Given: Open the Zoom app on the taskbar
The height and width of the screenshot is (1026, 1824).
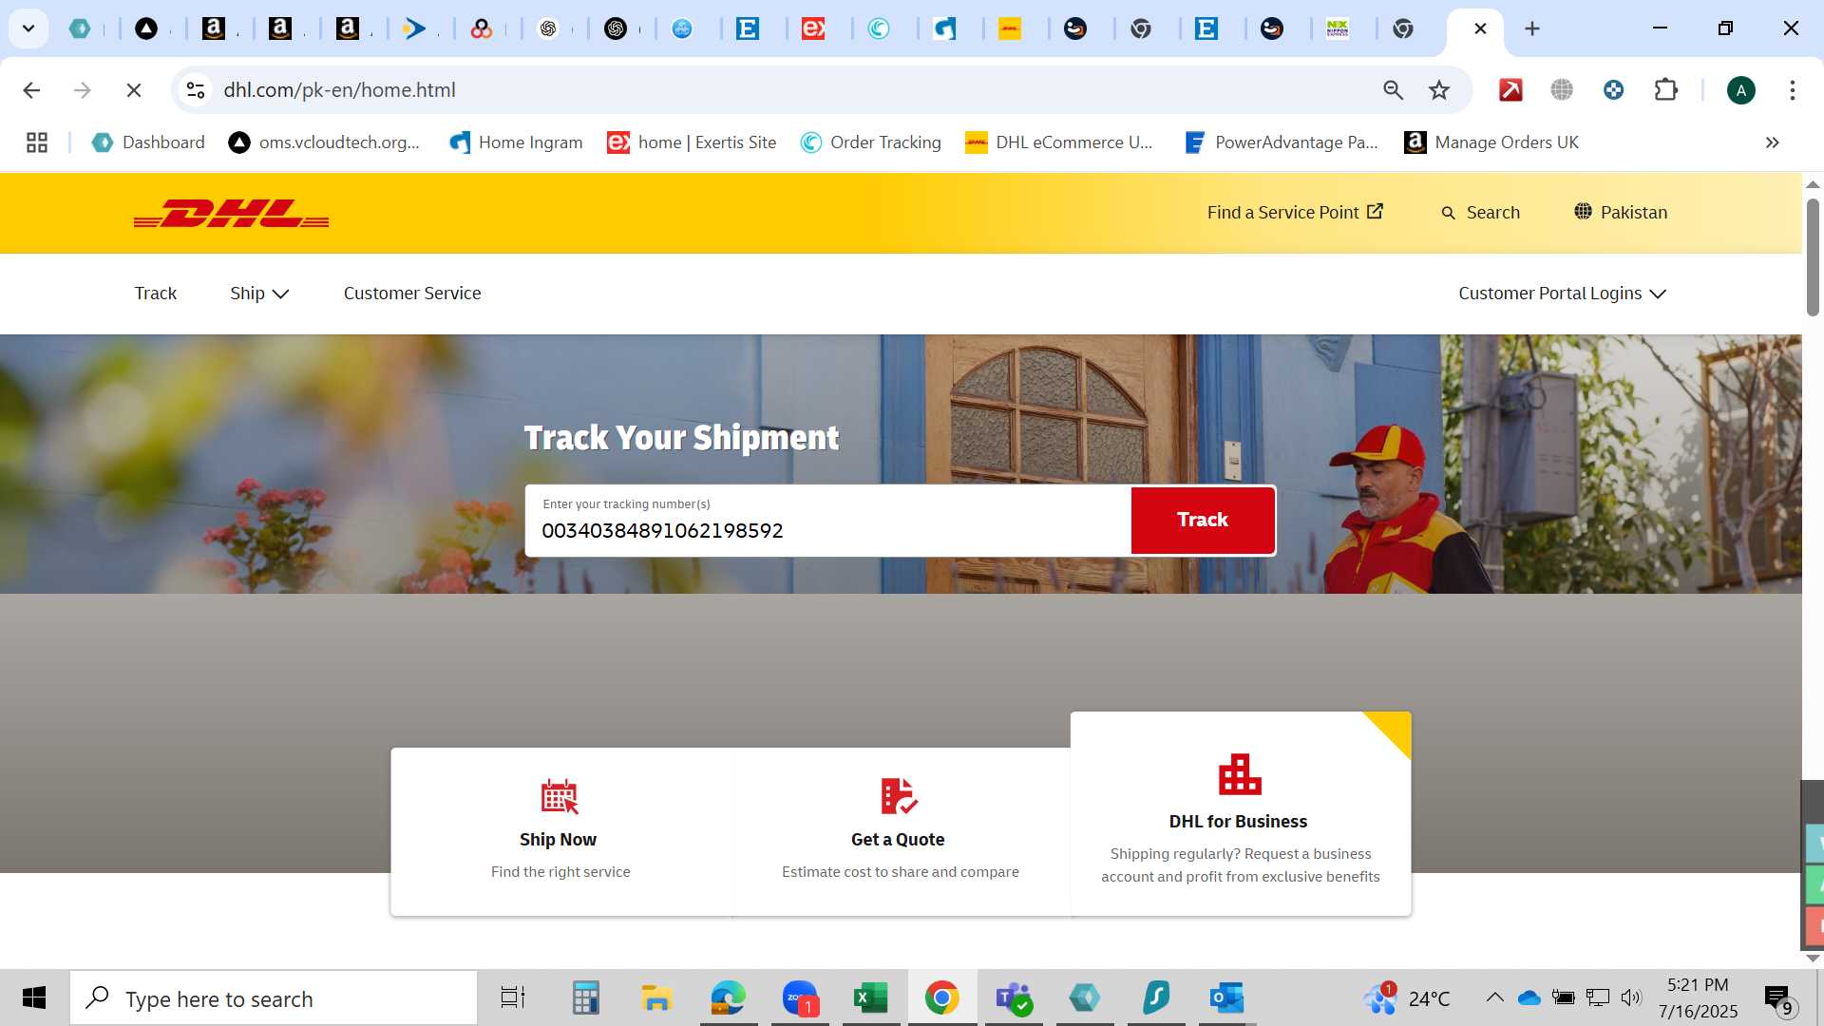Looking at the screenshot, I should pyautogui.click(x=800, y=998).
